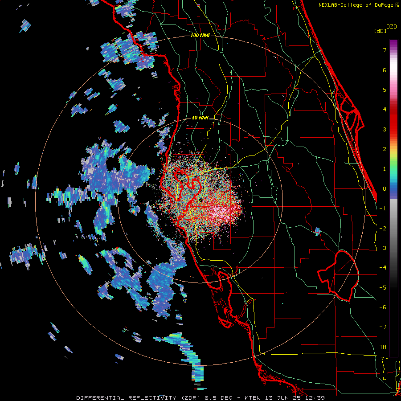This screenshot has height=401, width=401.
Task: Click the 2 value on color scale
Action: click(x=385, y=149)
